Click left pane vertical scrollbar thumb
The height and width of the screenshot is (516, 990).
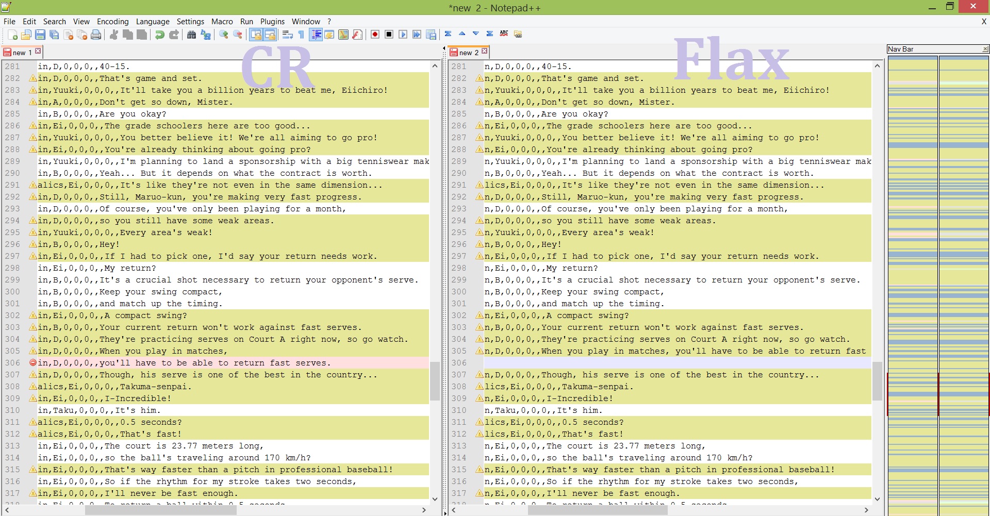coord(435,381)
